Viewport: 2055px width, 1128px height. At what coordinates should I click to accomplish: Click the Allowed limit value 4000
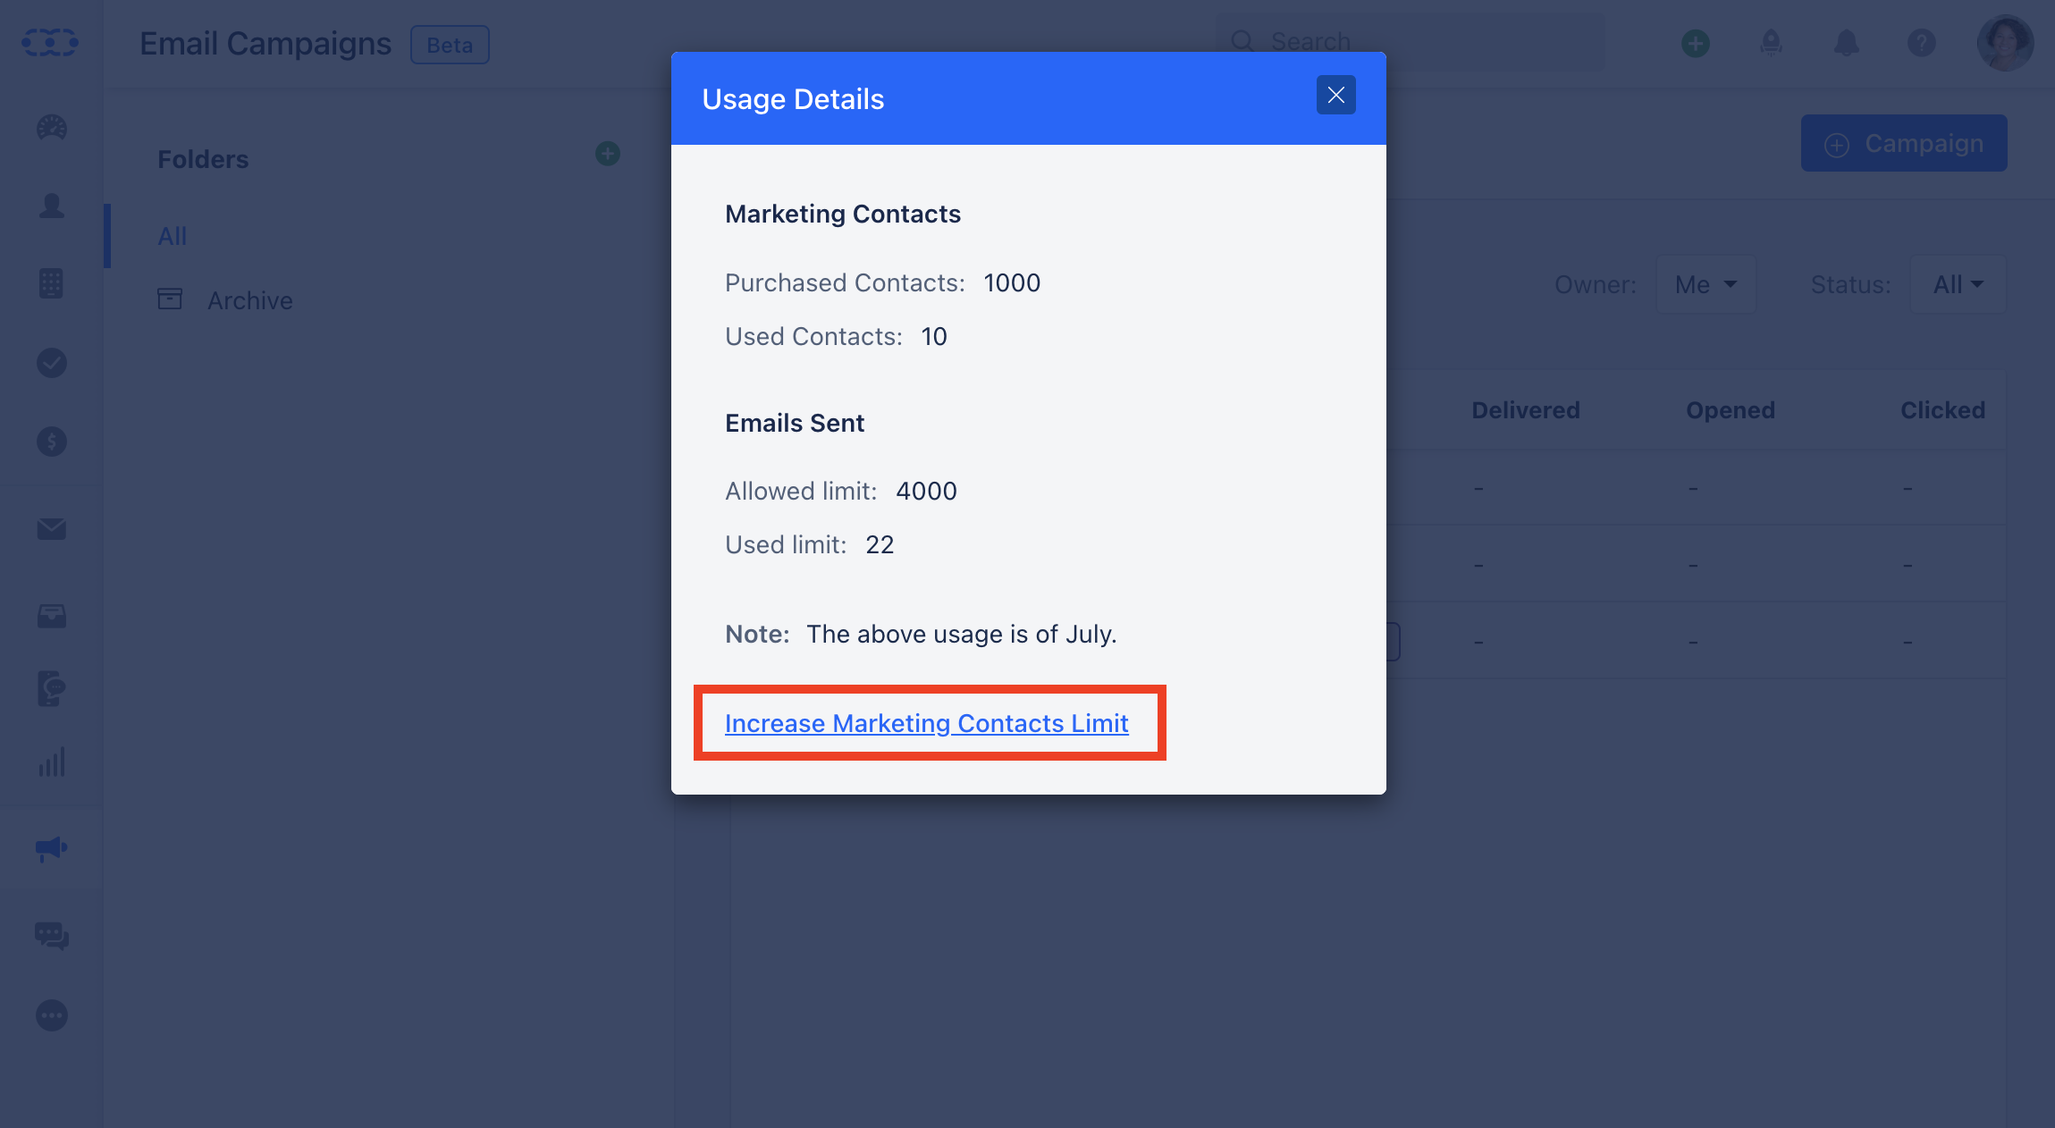click(926, 491)
